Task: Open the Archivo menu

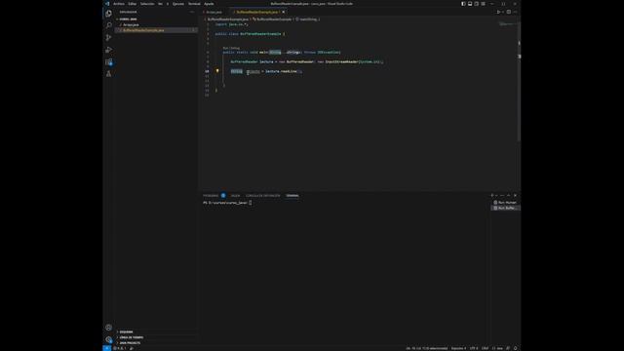Action: click(119, 4)
